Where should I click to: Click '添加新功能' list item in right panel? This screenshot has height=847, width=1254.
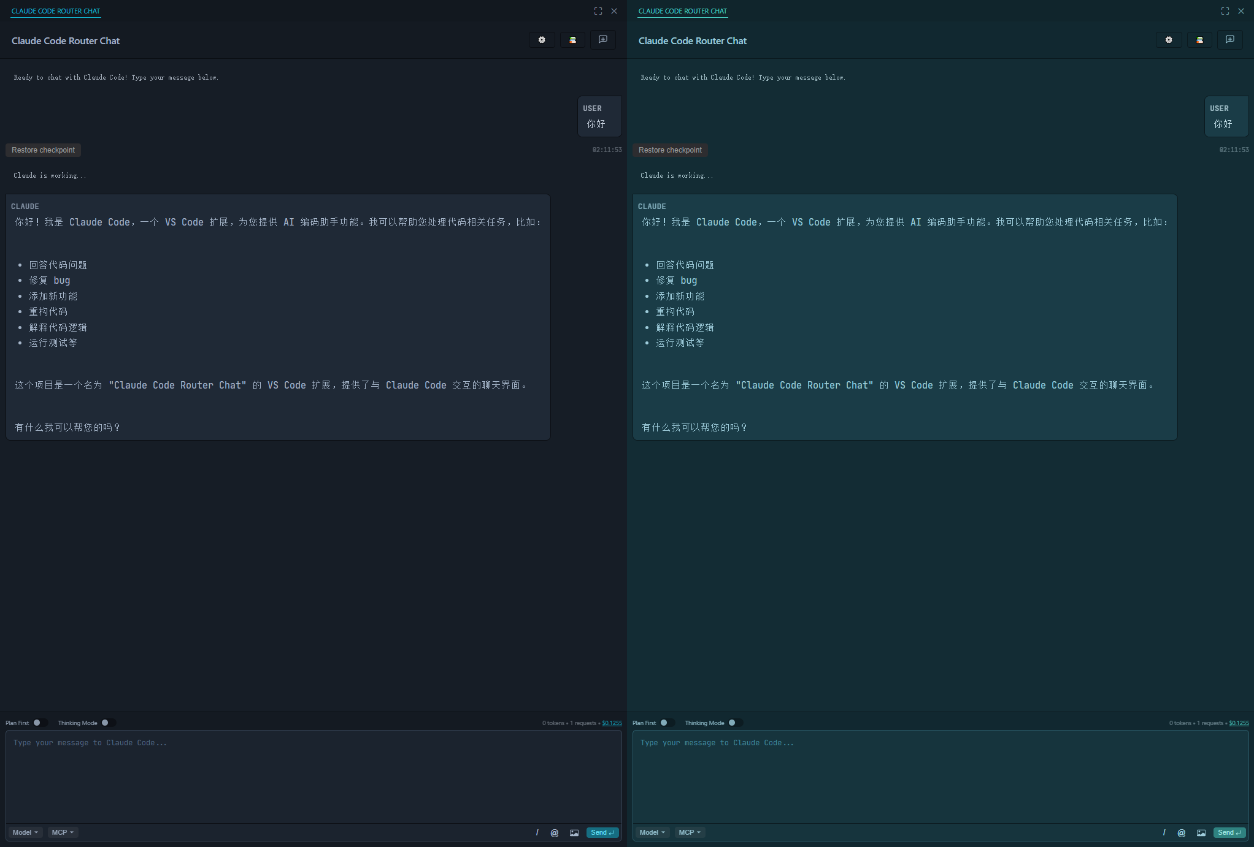click(x=680, y=296)
